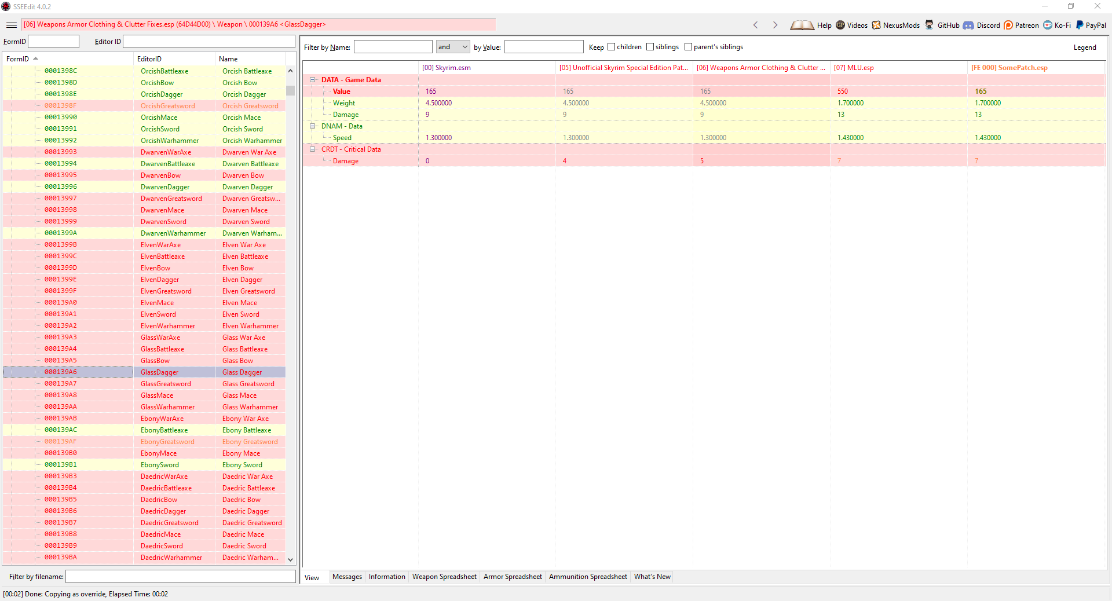Switch to the Messages tab
The image size is (1112, 601).
coord(347,577)
